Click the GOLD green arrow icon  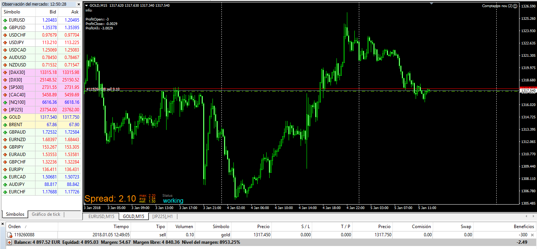click(5, 117)
